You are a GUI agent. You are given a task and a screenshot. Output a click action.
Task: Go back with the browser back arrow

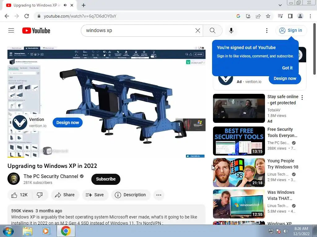click(x=7, y=16)
